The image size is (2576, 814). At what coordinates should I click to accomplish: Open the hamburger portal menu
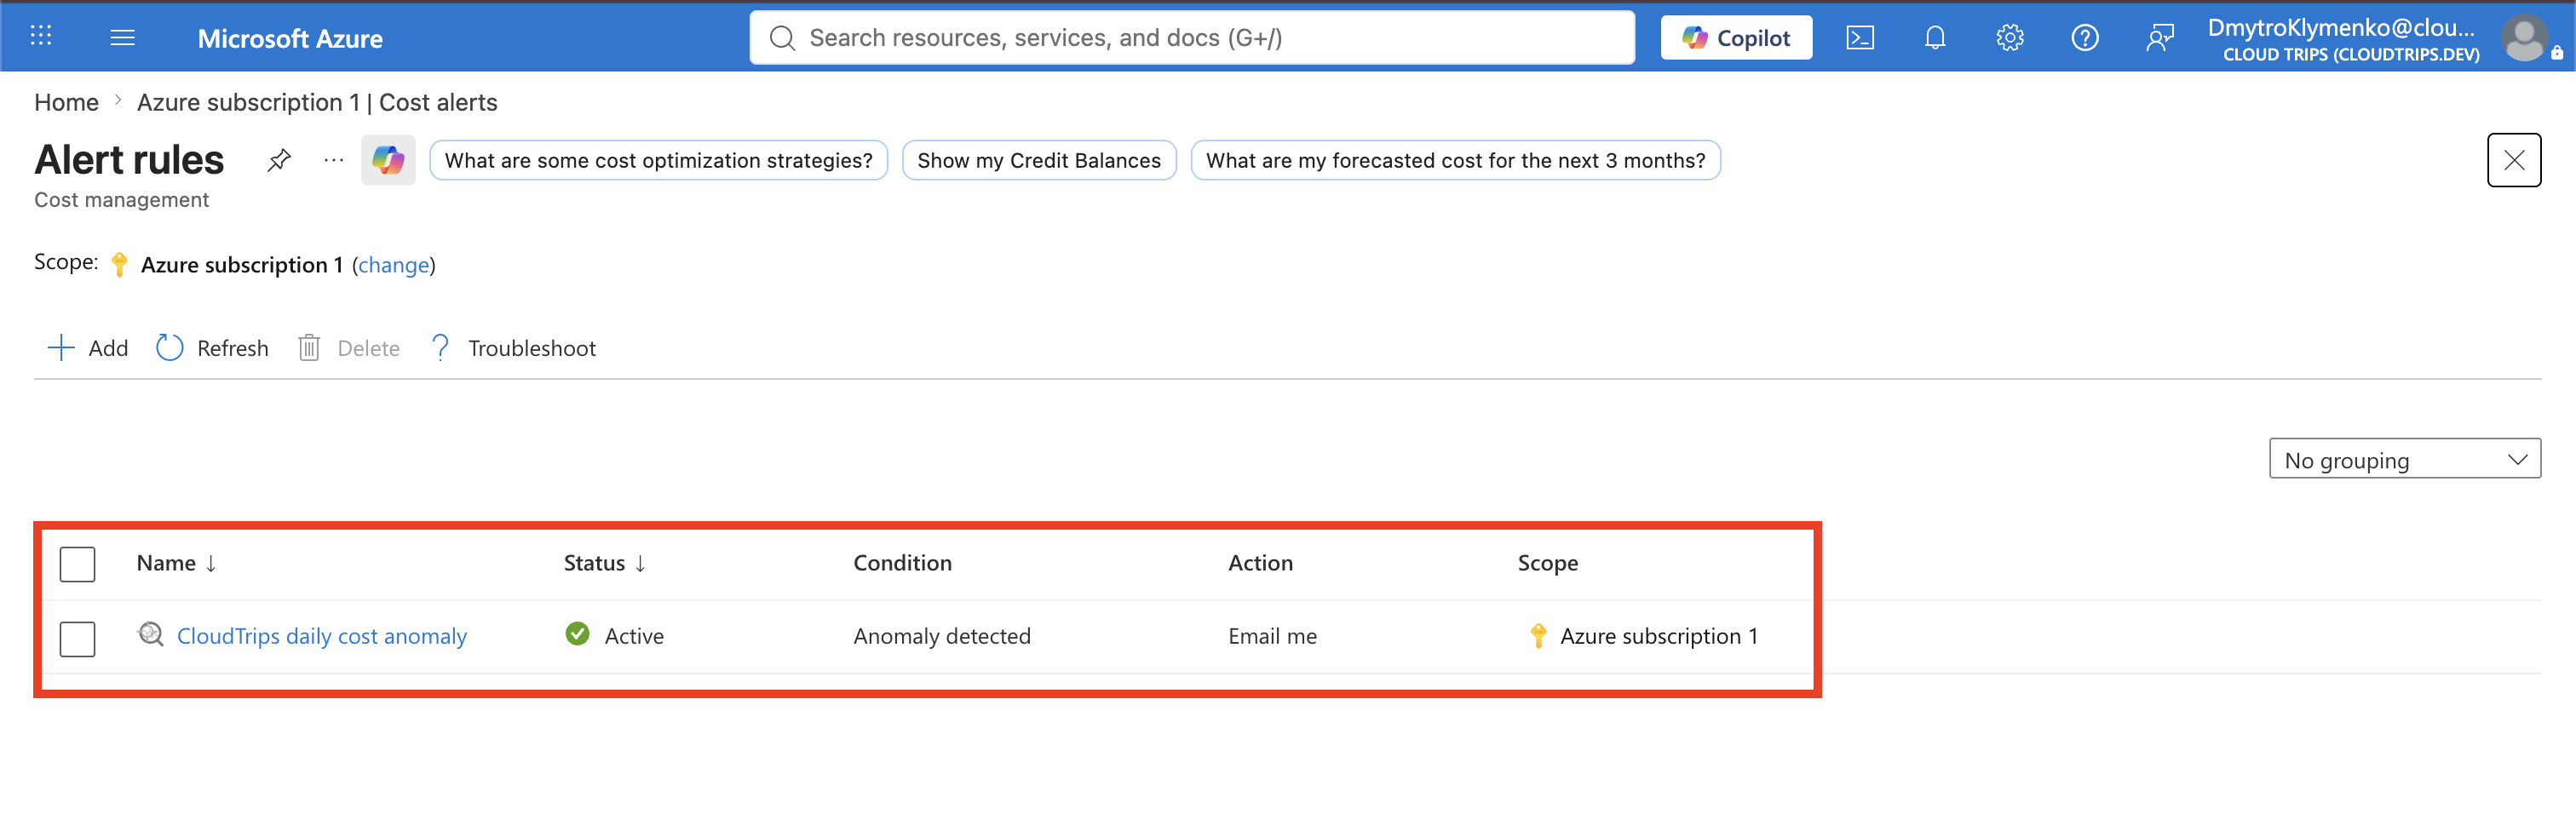(122, 37)
